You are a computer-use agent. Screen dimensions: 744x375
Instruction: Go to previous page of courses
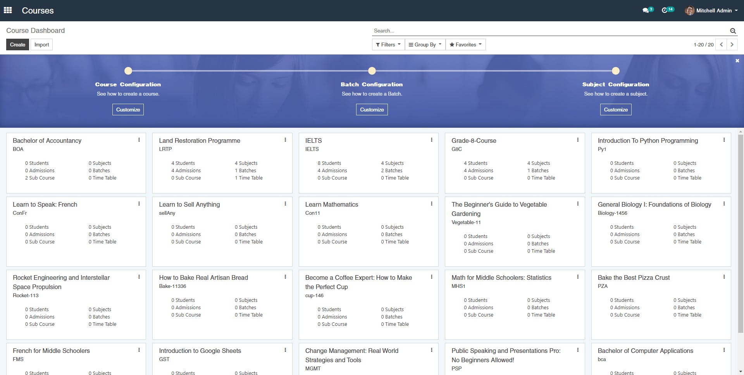coord(721,45)
